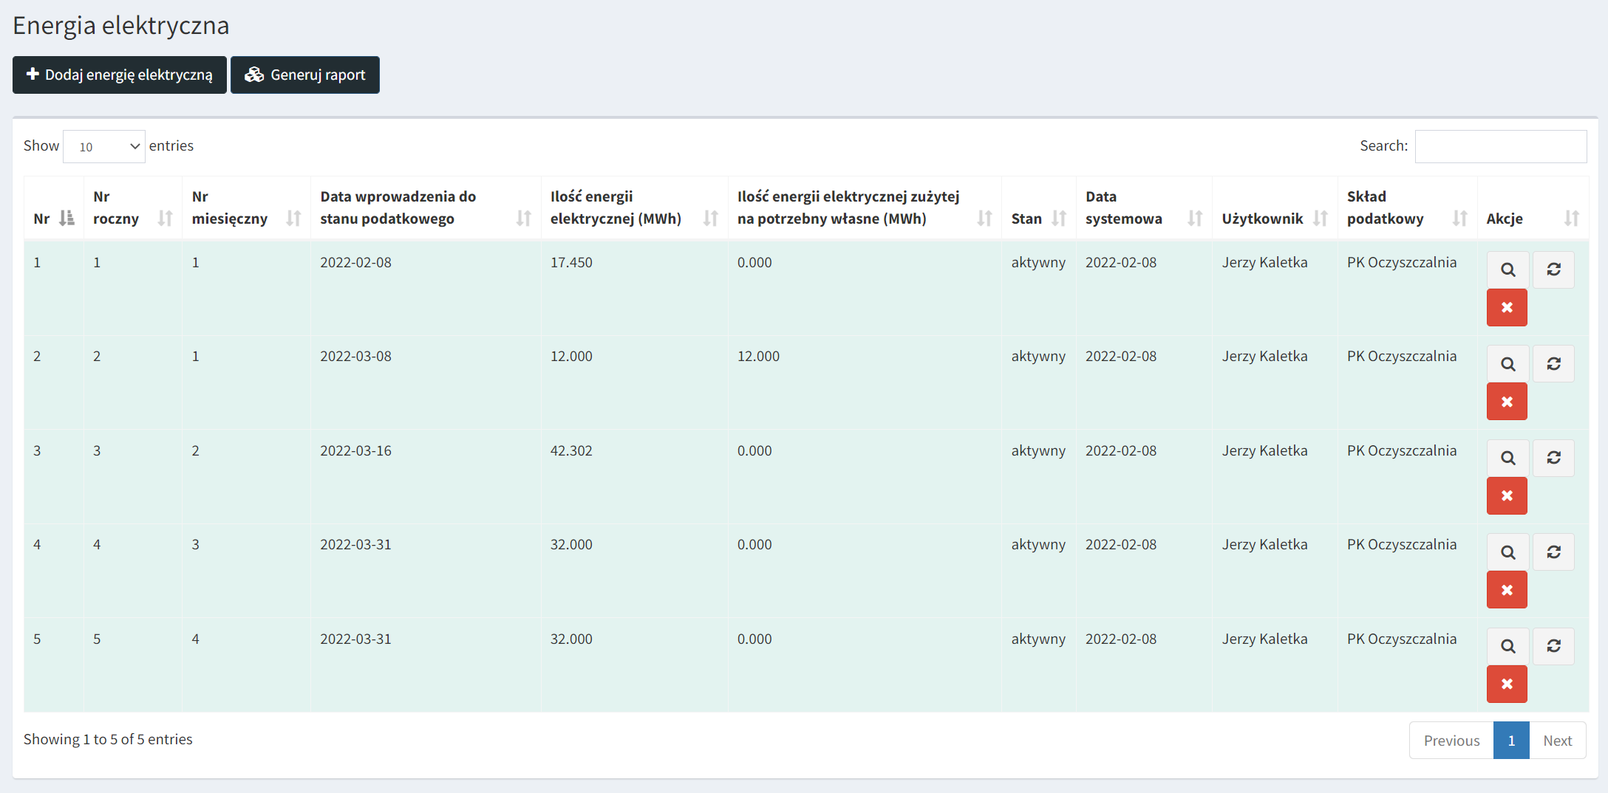The width and height of the screenshot is (1608, 793).
Task: Sort table by Nr column
Action: click(53, 219)
